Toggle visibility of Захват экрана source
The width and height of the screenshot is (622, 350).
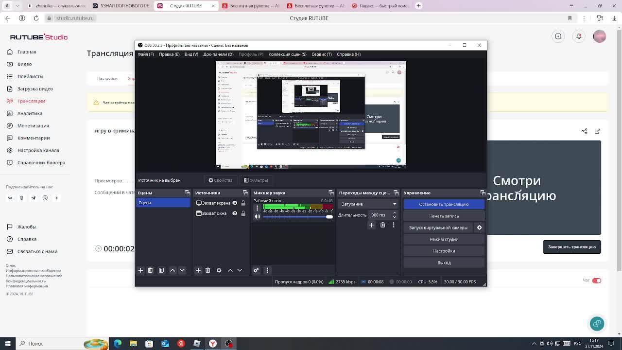(x=235, y=203)
